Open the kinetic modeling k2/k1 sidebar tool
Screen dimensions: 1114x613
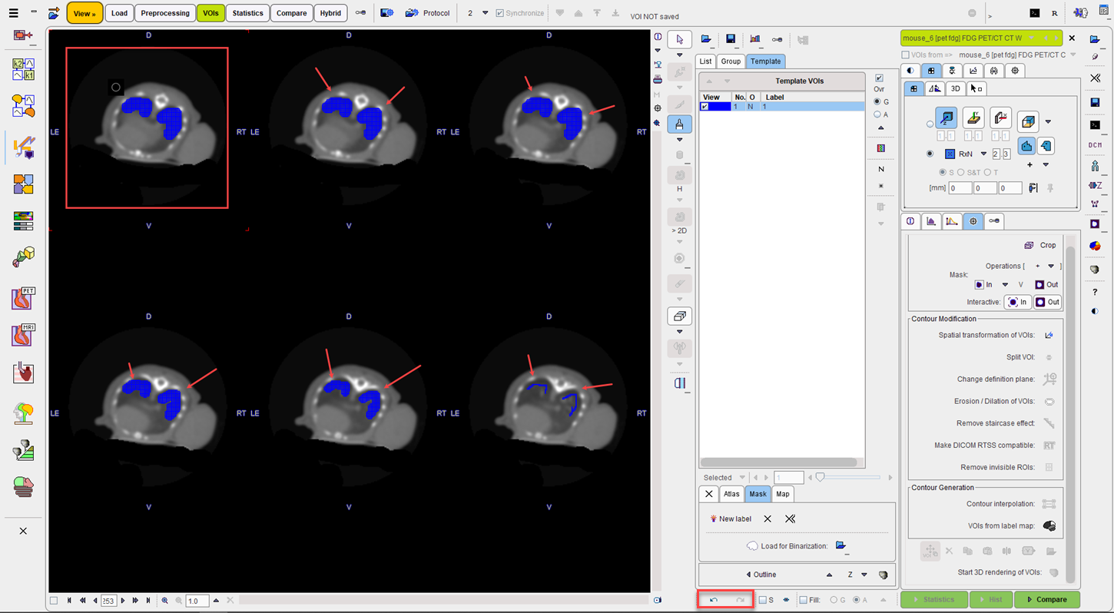23,69
